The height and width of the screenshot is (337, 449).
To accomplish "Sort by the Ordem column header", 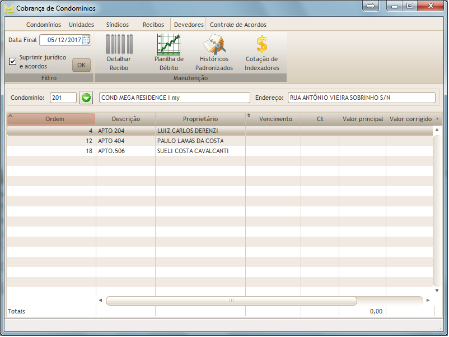I will pyautogui.click(x=54, y=119).
